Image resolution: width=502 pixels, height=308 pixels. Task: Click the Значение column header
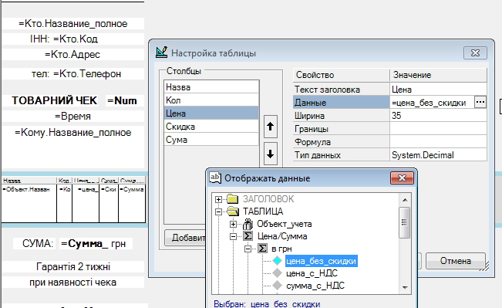(438, 75)
